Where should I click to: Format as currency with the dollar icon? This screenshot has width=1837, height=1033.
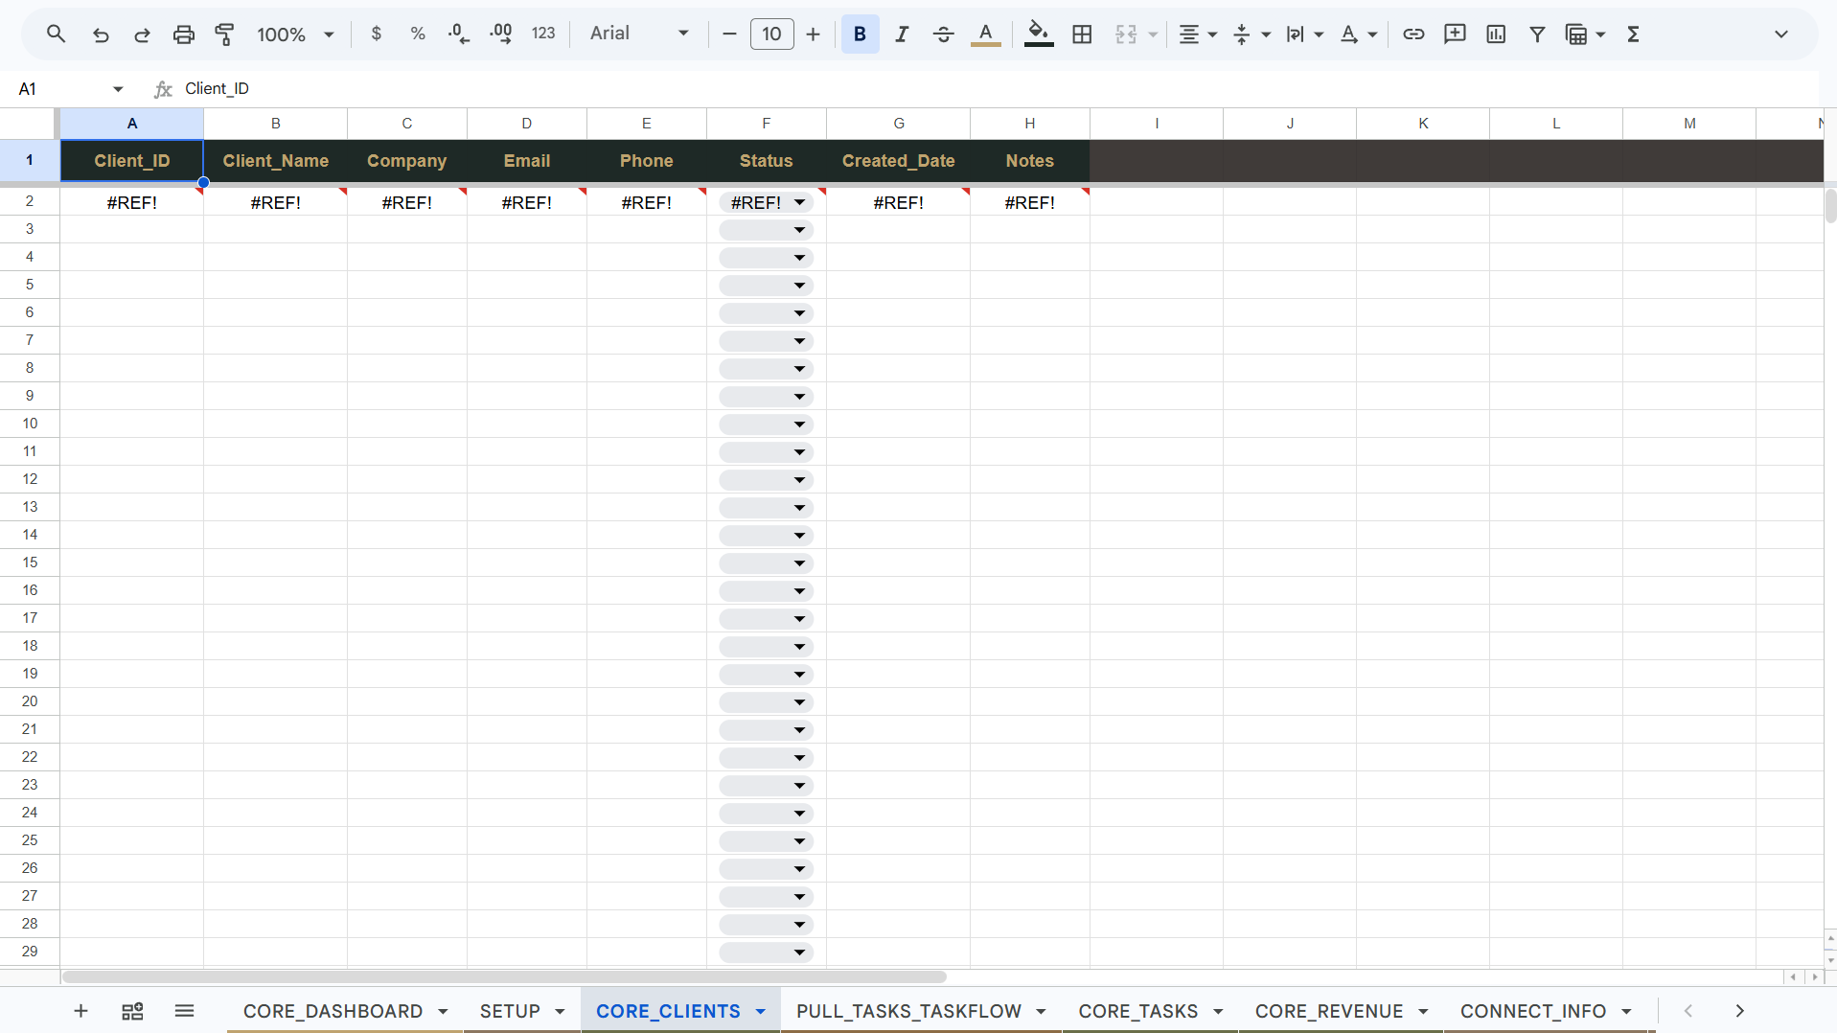coord(377,34)
